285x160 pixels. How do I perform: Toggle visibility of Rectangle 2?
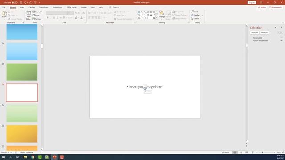coord(281,38)
